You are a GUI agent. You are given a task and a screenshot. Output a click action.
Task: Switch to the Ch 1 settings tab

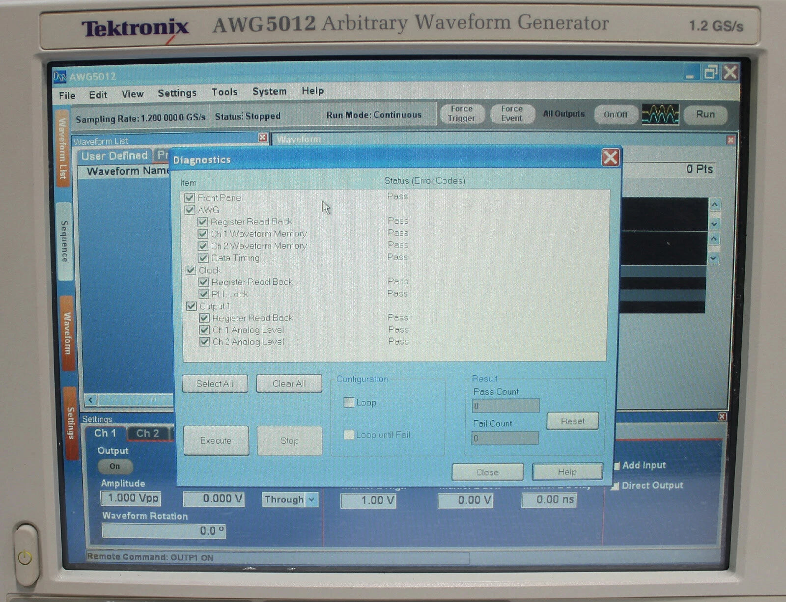pos(106,434)
